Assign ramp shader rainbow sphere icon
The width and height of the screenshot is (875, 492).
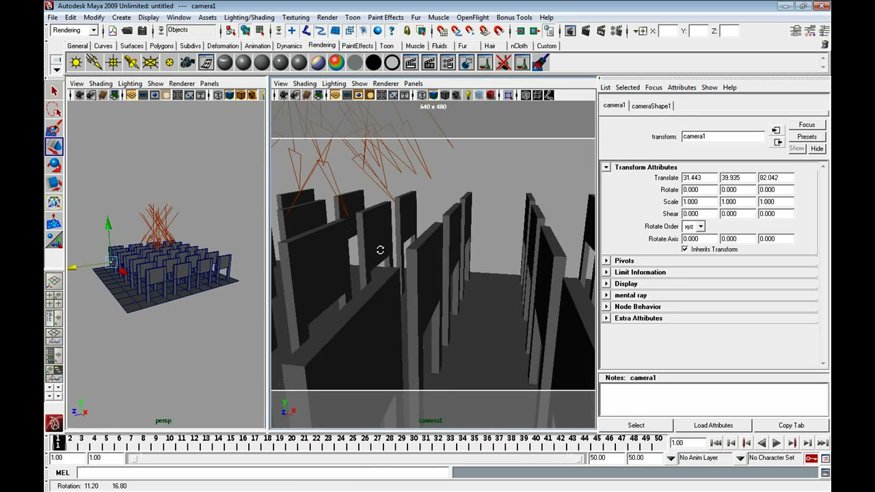336,63
